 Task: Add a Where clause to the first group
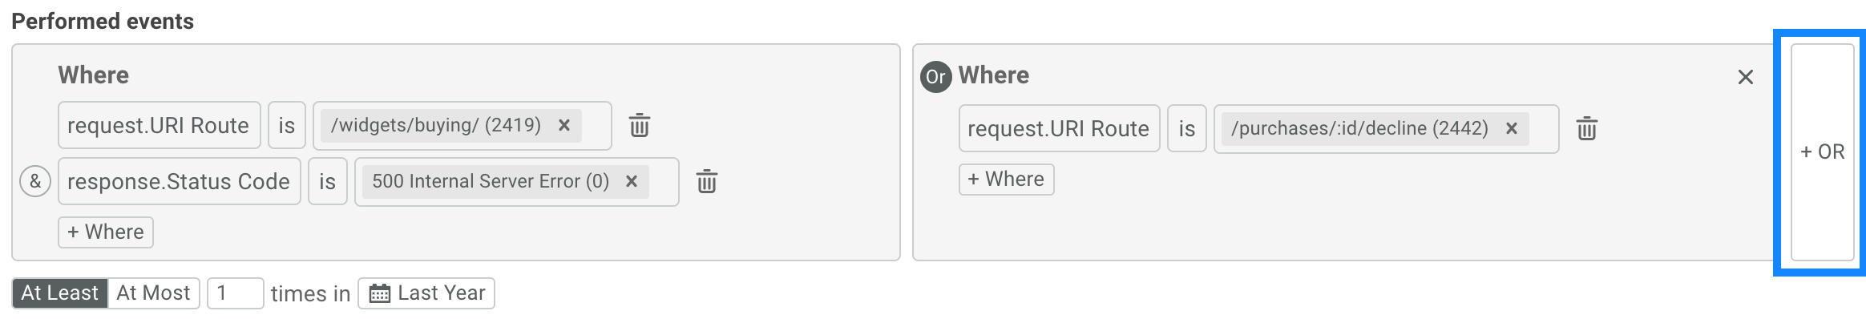(x=106, y=232)
